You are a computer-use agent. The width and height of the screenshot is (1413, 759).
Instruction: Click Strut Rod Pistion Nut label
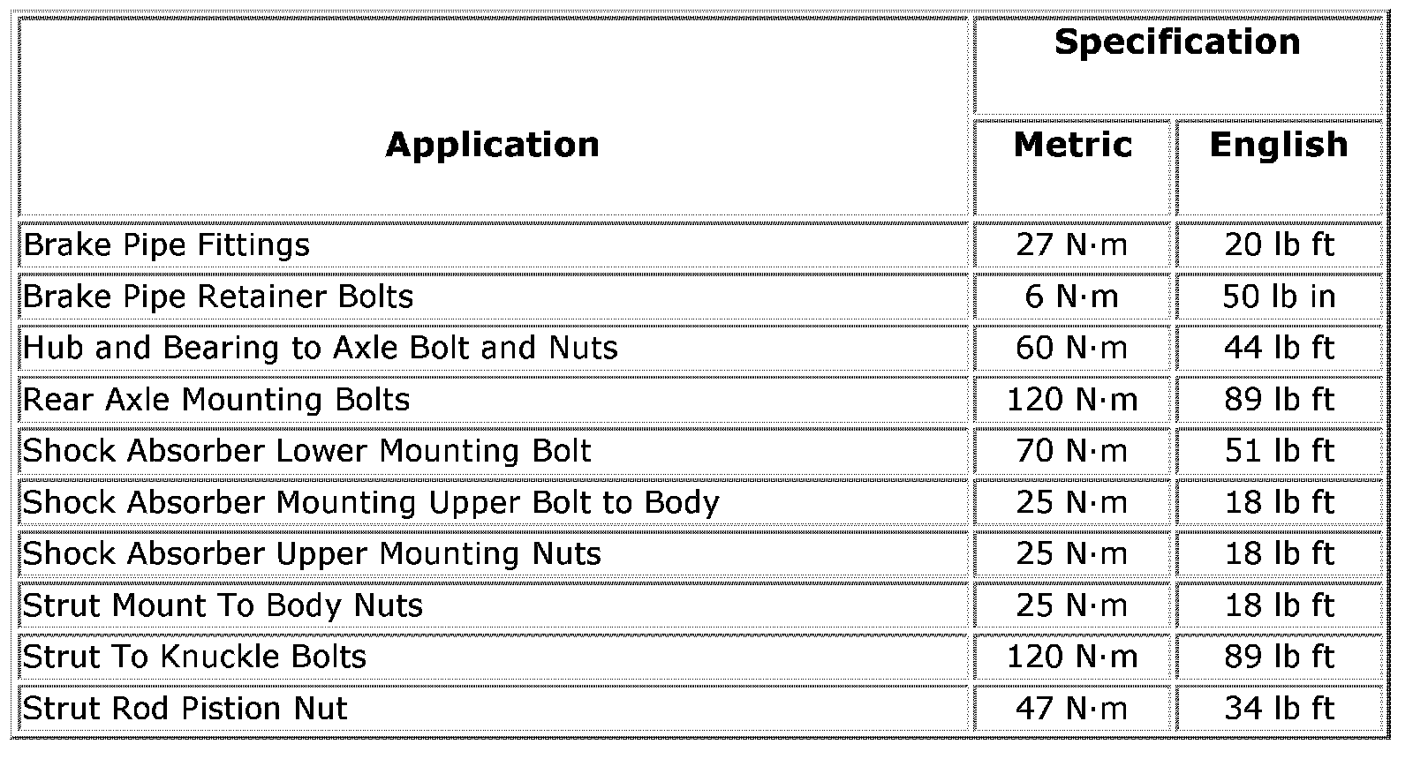coord(185,709)
